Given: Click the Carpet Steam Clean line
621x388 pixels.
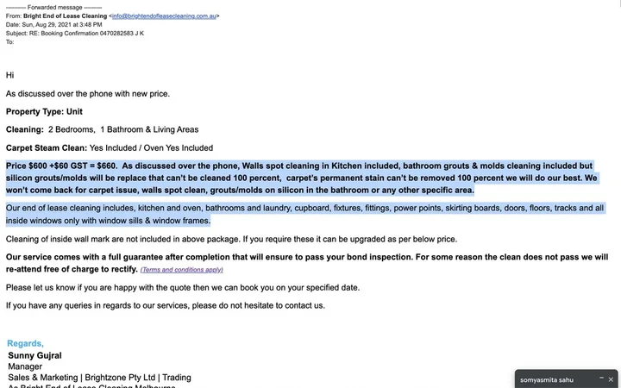Looking at the screenshot, I should click(x=109, y=147).
